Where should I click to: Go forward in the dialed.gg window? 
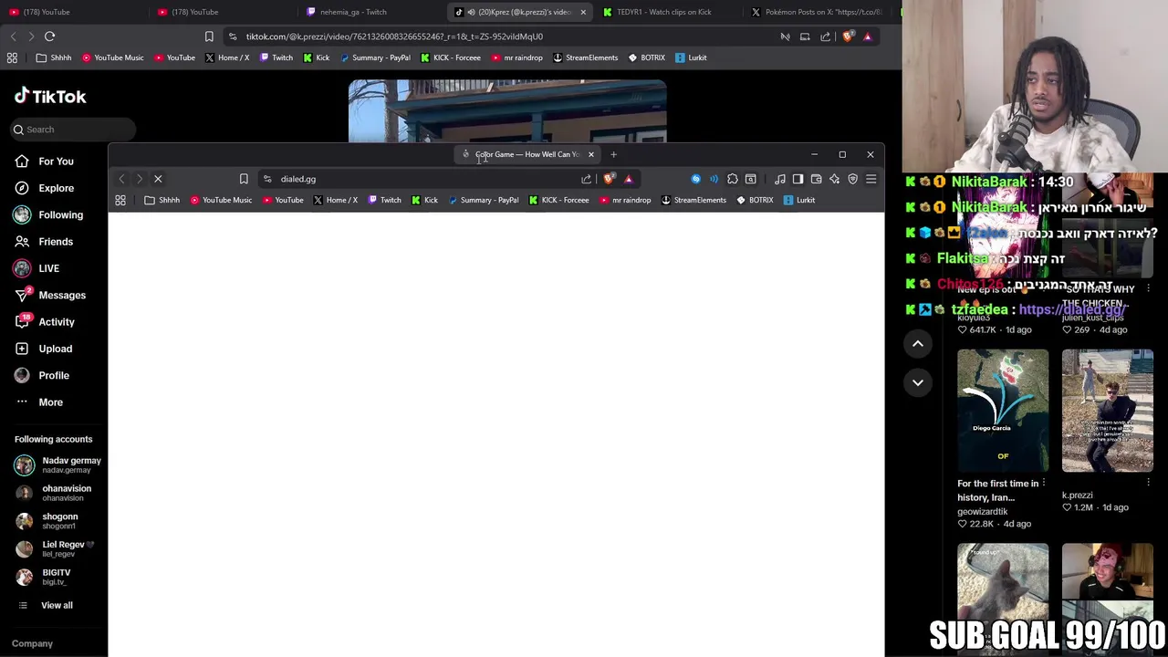point(139,179)
